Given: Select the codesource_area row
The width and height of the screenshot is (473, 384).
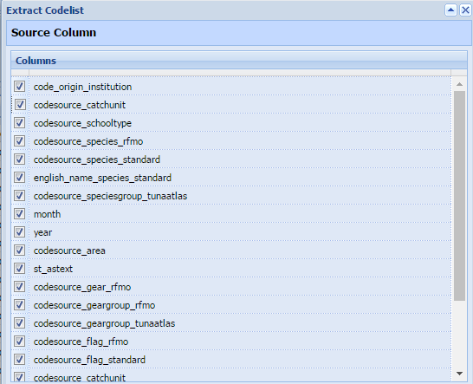Looking at the screenshot, I should (231, 251).
